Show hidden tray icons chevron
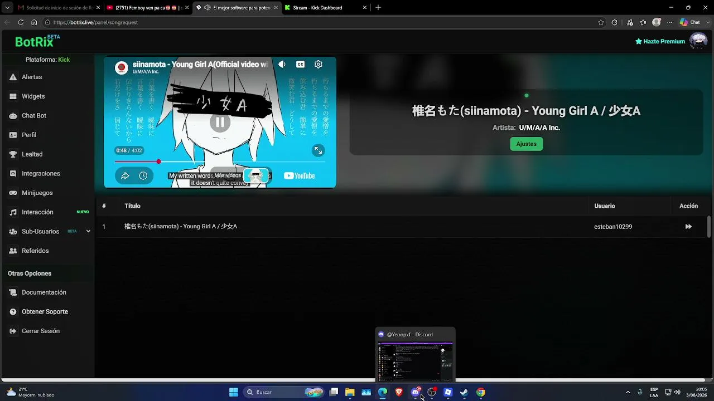This screenshot has width=714, height=401. point(628,392)
